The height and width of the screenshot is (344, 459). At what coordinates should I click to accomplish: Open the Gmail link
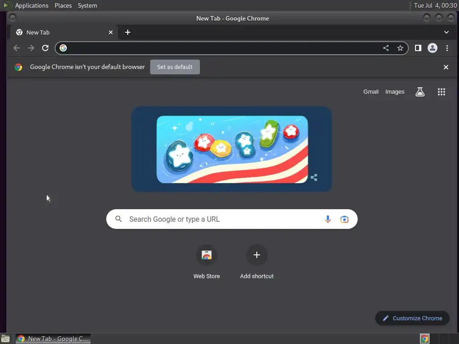click(x=371, y=91)
